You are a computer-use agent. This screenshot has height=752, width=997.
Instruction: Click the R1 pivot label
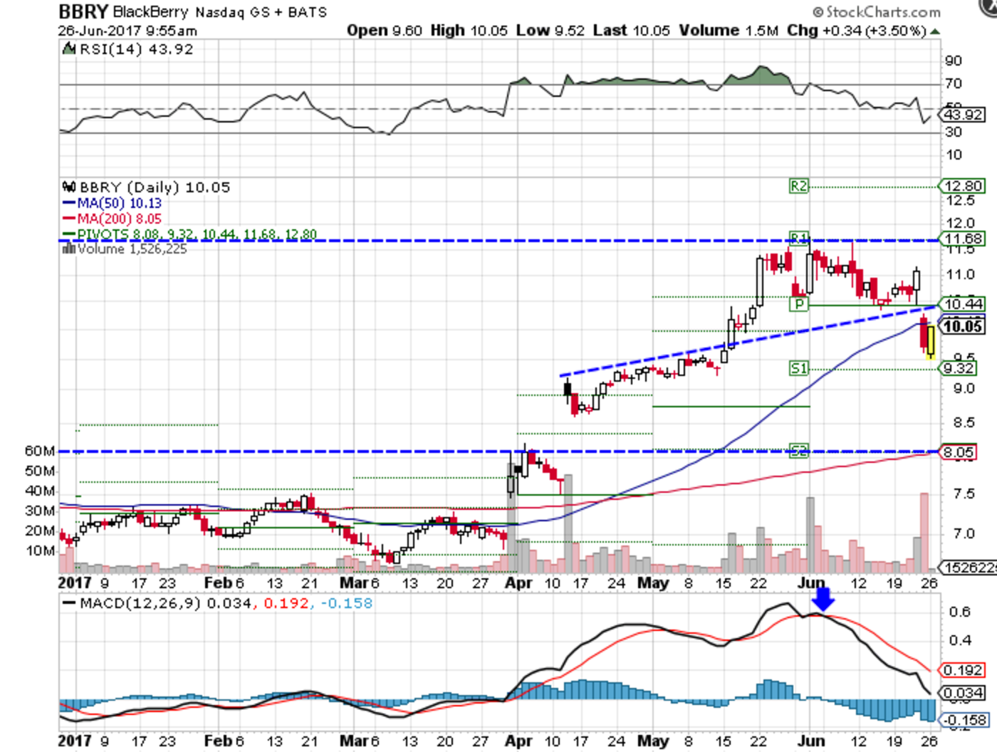799,237
